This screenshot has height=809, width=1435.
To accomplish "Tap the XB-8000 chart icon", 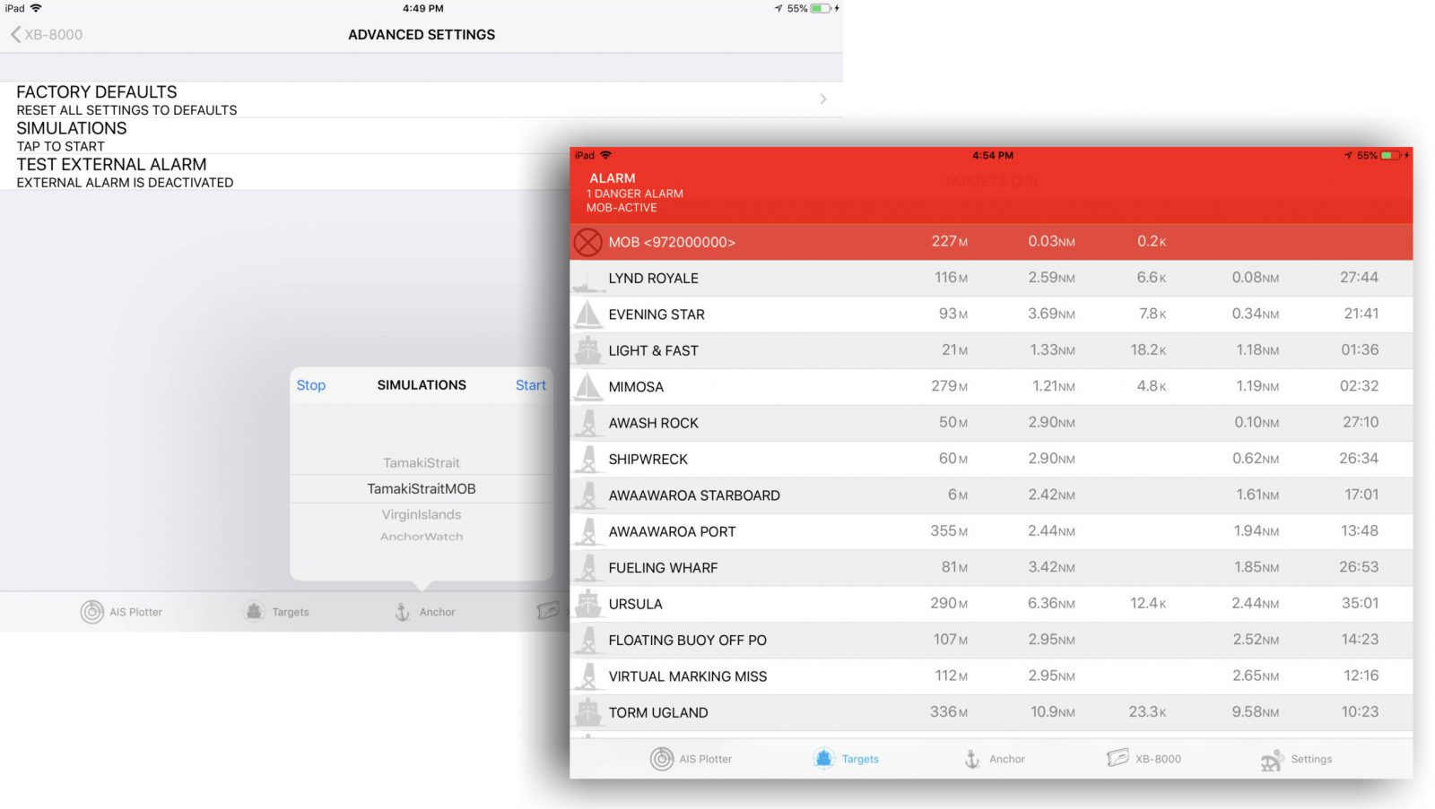I will click(x=1117, y=758).
